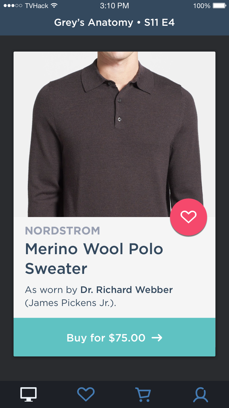Viewport: 229px width, 408px height.
Task: Tap the battery icon in status bar
Action: click(220, 6)
